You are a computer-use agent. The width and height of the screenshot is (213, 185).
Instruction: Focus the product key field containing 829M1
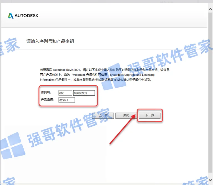[x=67, y=100]
